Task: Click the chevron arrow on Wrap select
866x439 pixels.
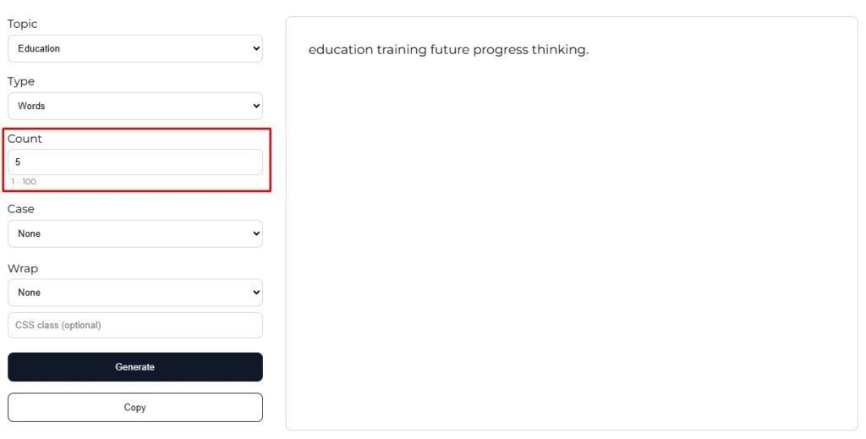Action: pos(256,293)
